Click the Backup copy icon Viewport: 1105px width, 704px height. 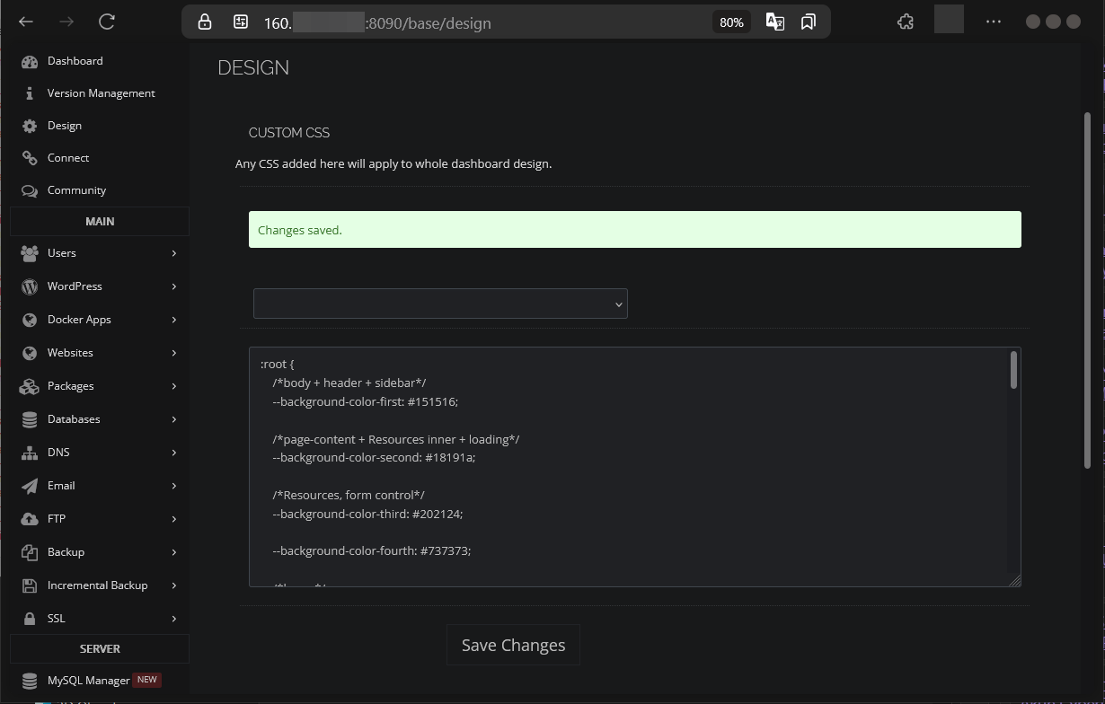pyautogui.click(x=30, y=552)
